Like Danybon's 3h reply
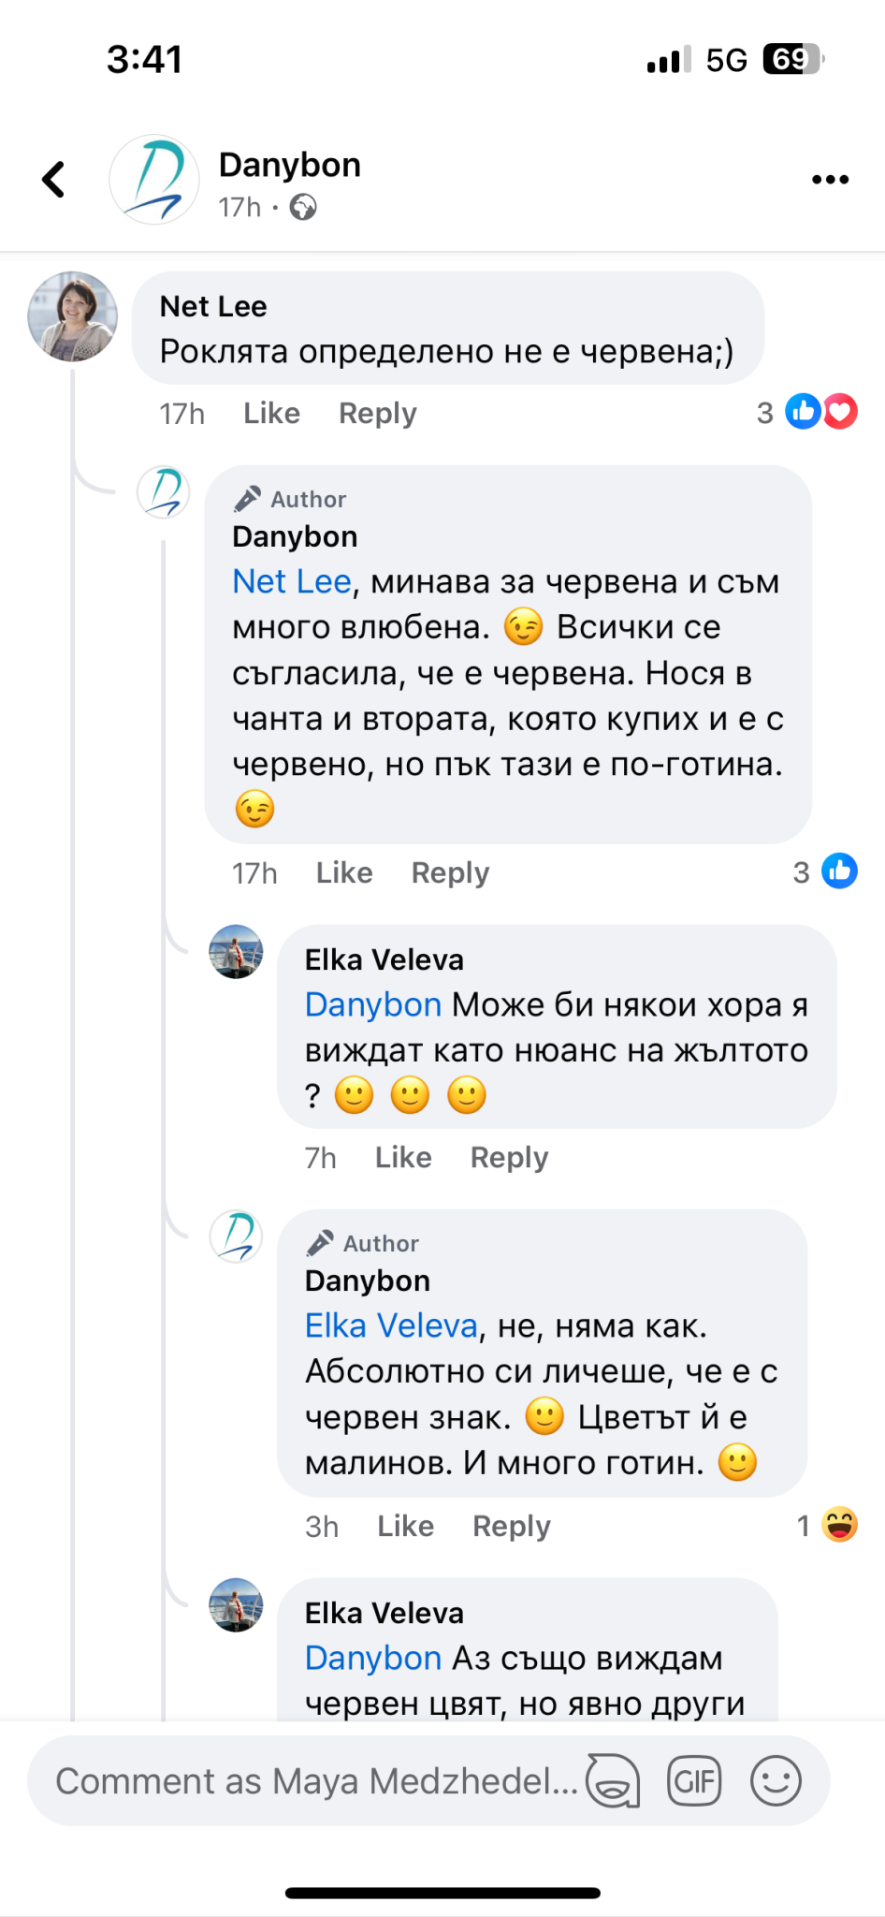 coord(405,1527)
